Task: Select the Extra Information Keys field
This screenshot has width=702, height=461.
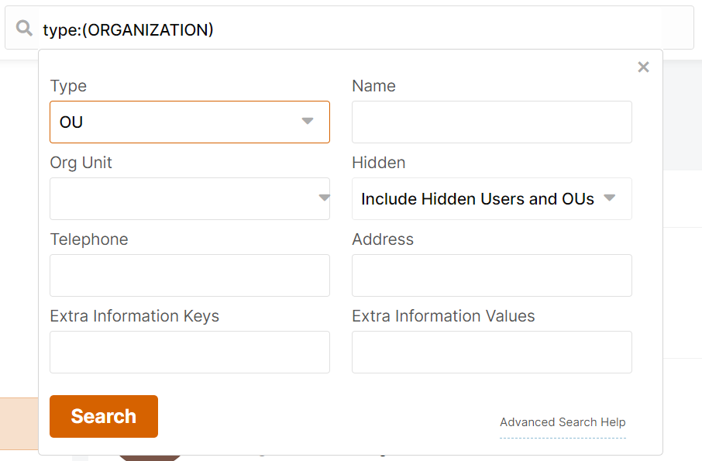Action: (x=190, y=353)
